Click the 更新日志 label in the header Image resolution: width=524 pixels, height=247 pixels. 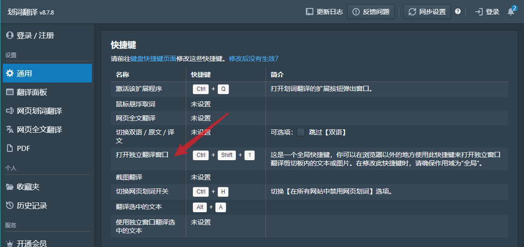click(329, 12)
